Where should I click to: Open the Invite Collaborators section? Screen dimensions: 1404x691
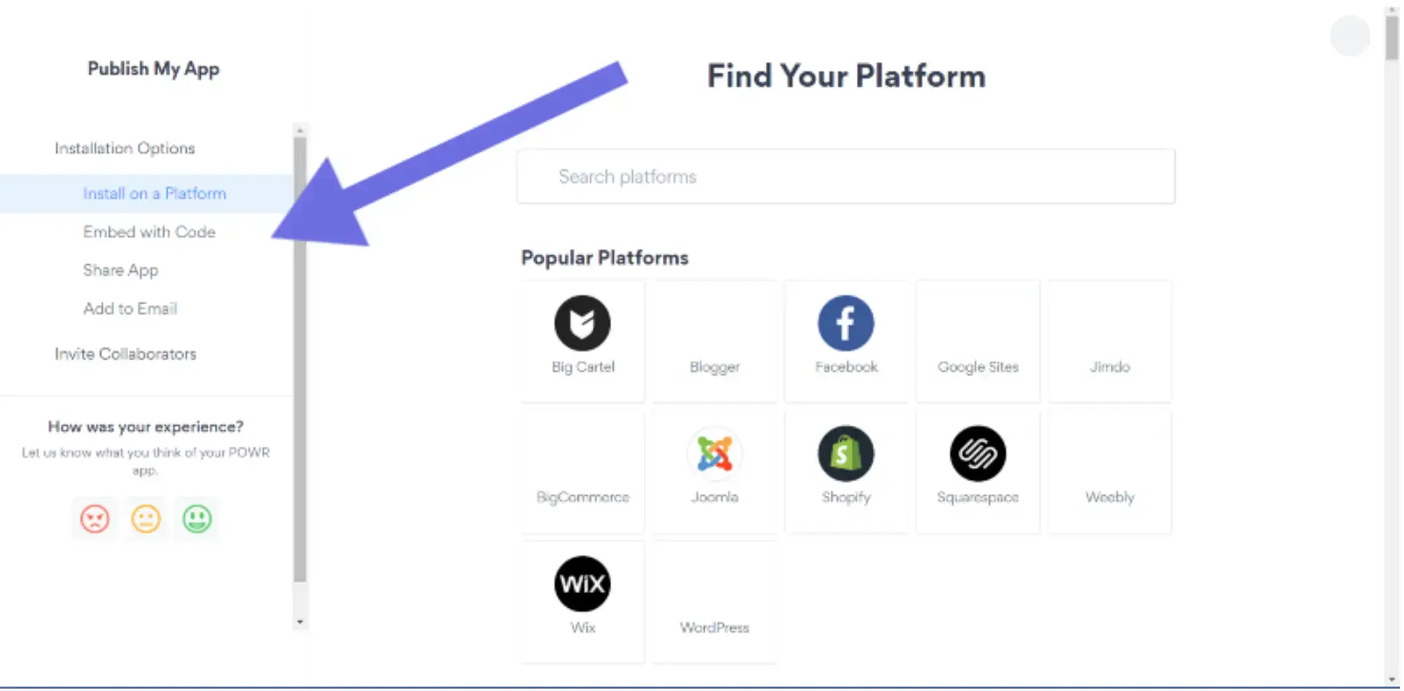click(125, 354)
